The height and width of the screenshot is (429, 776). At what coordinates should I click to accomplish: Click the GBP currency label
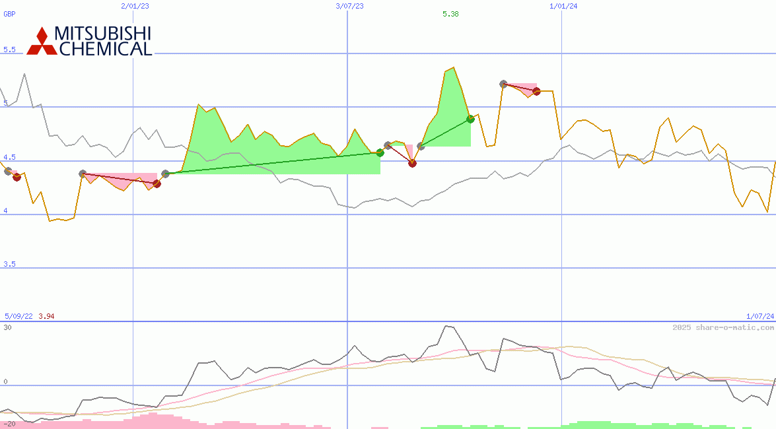point(9,14)
